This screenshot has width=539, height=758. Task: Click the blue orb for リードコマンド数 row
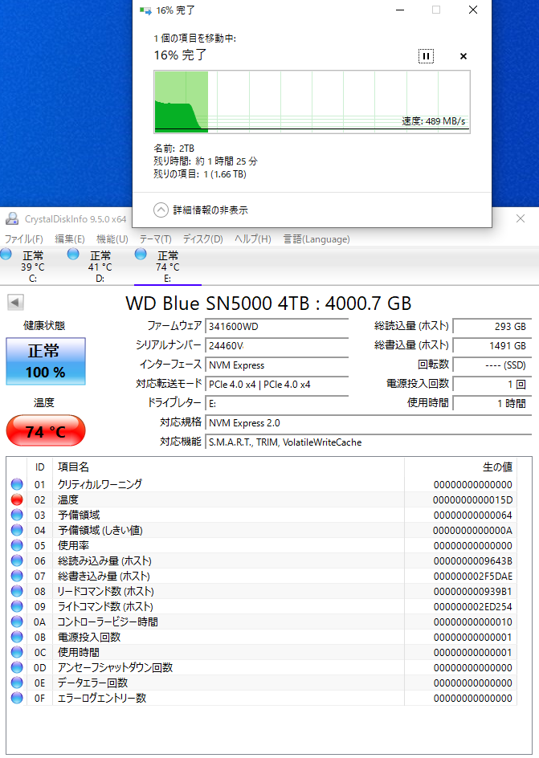17,591
